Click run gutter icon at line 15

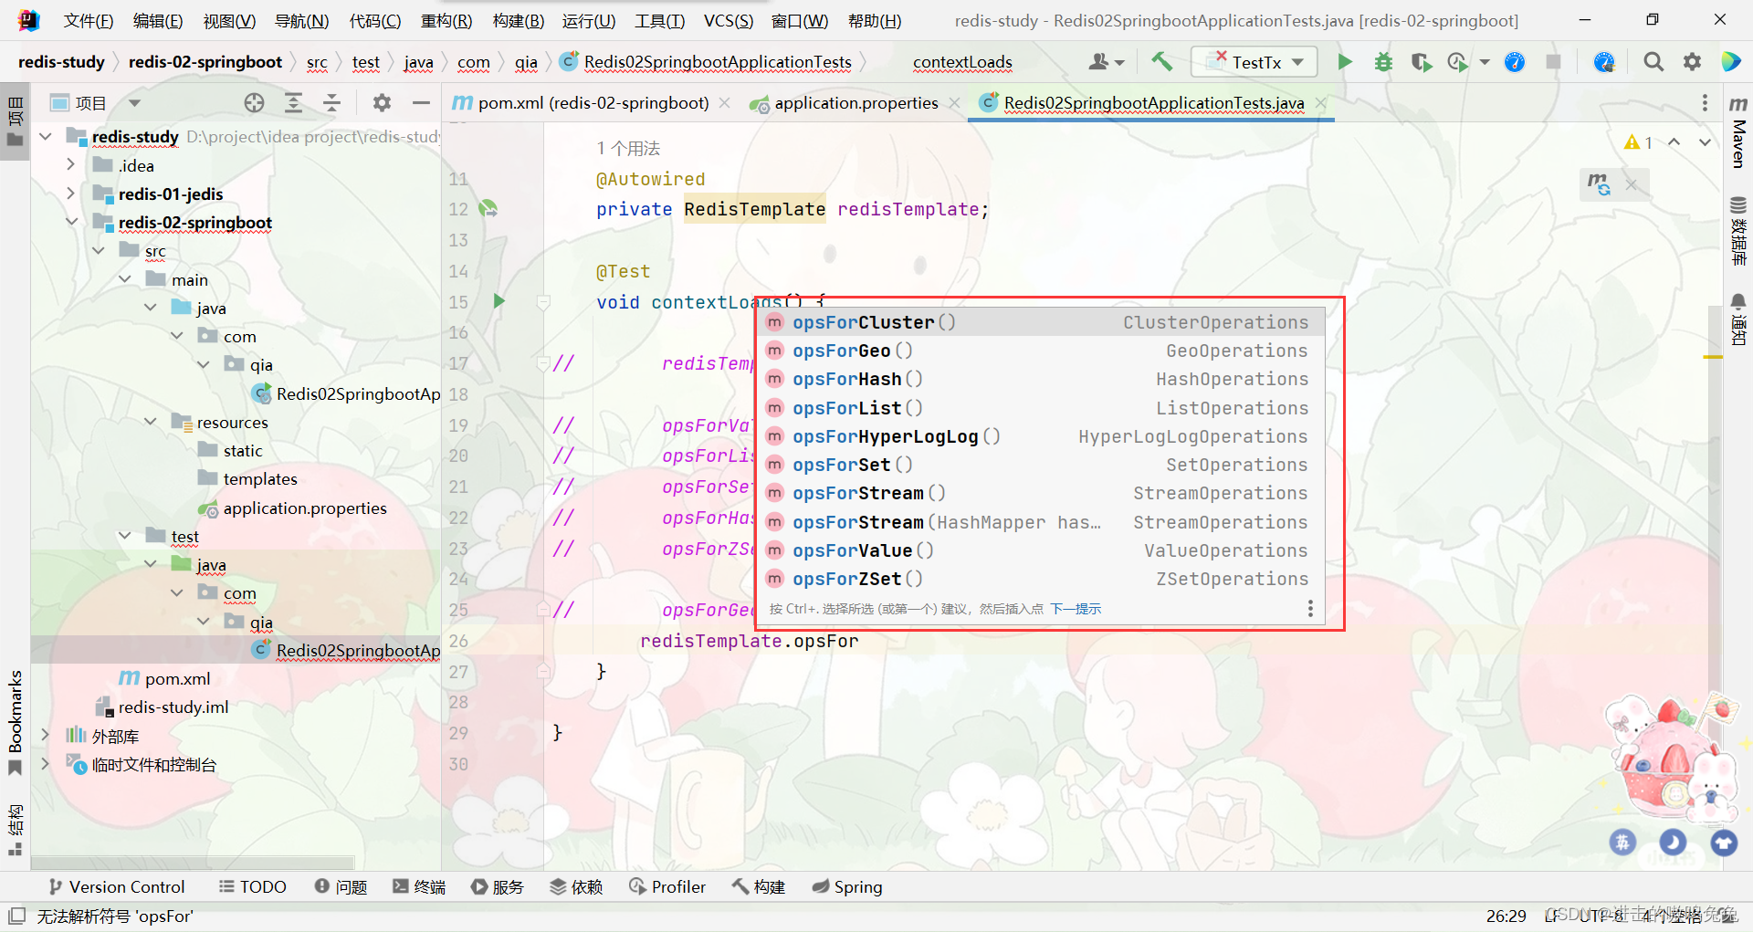click(499, 301)
